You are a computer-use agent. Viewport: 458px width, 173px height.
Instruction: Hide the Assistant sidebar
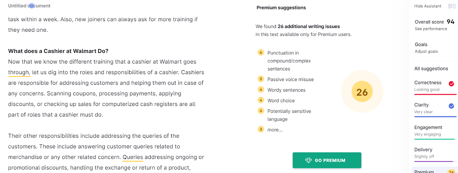pos(428,6)
